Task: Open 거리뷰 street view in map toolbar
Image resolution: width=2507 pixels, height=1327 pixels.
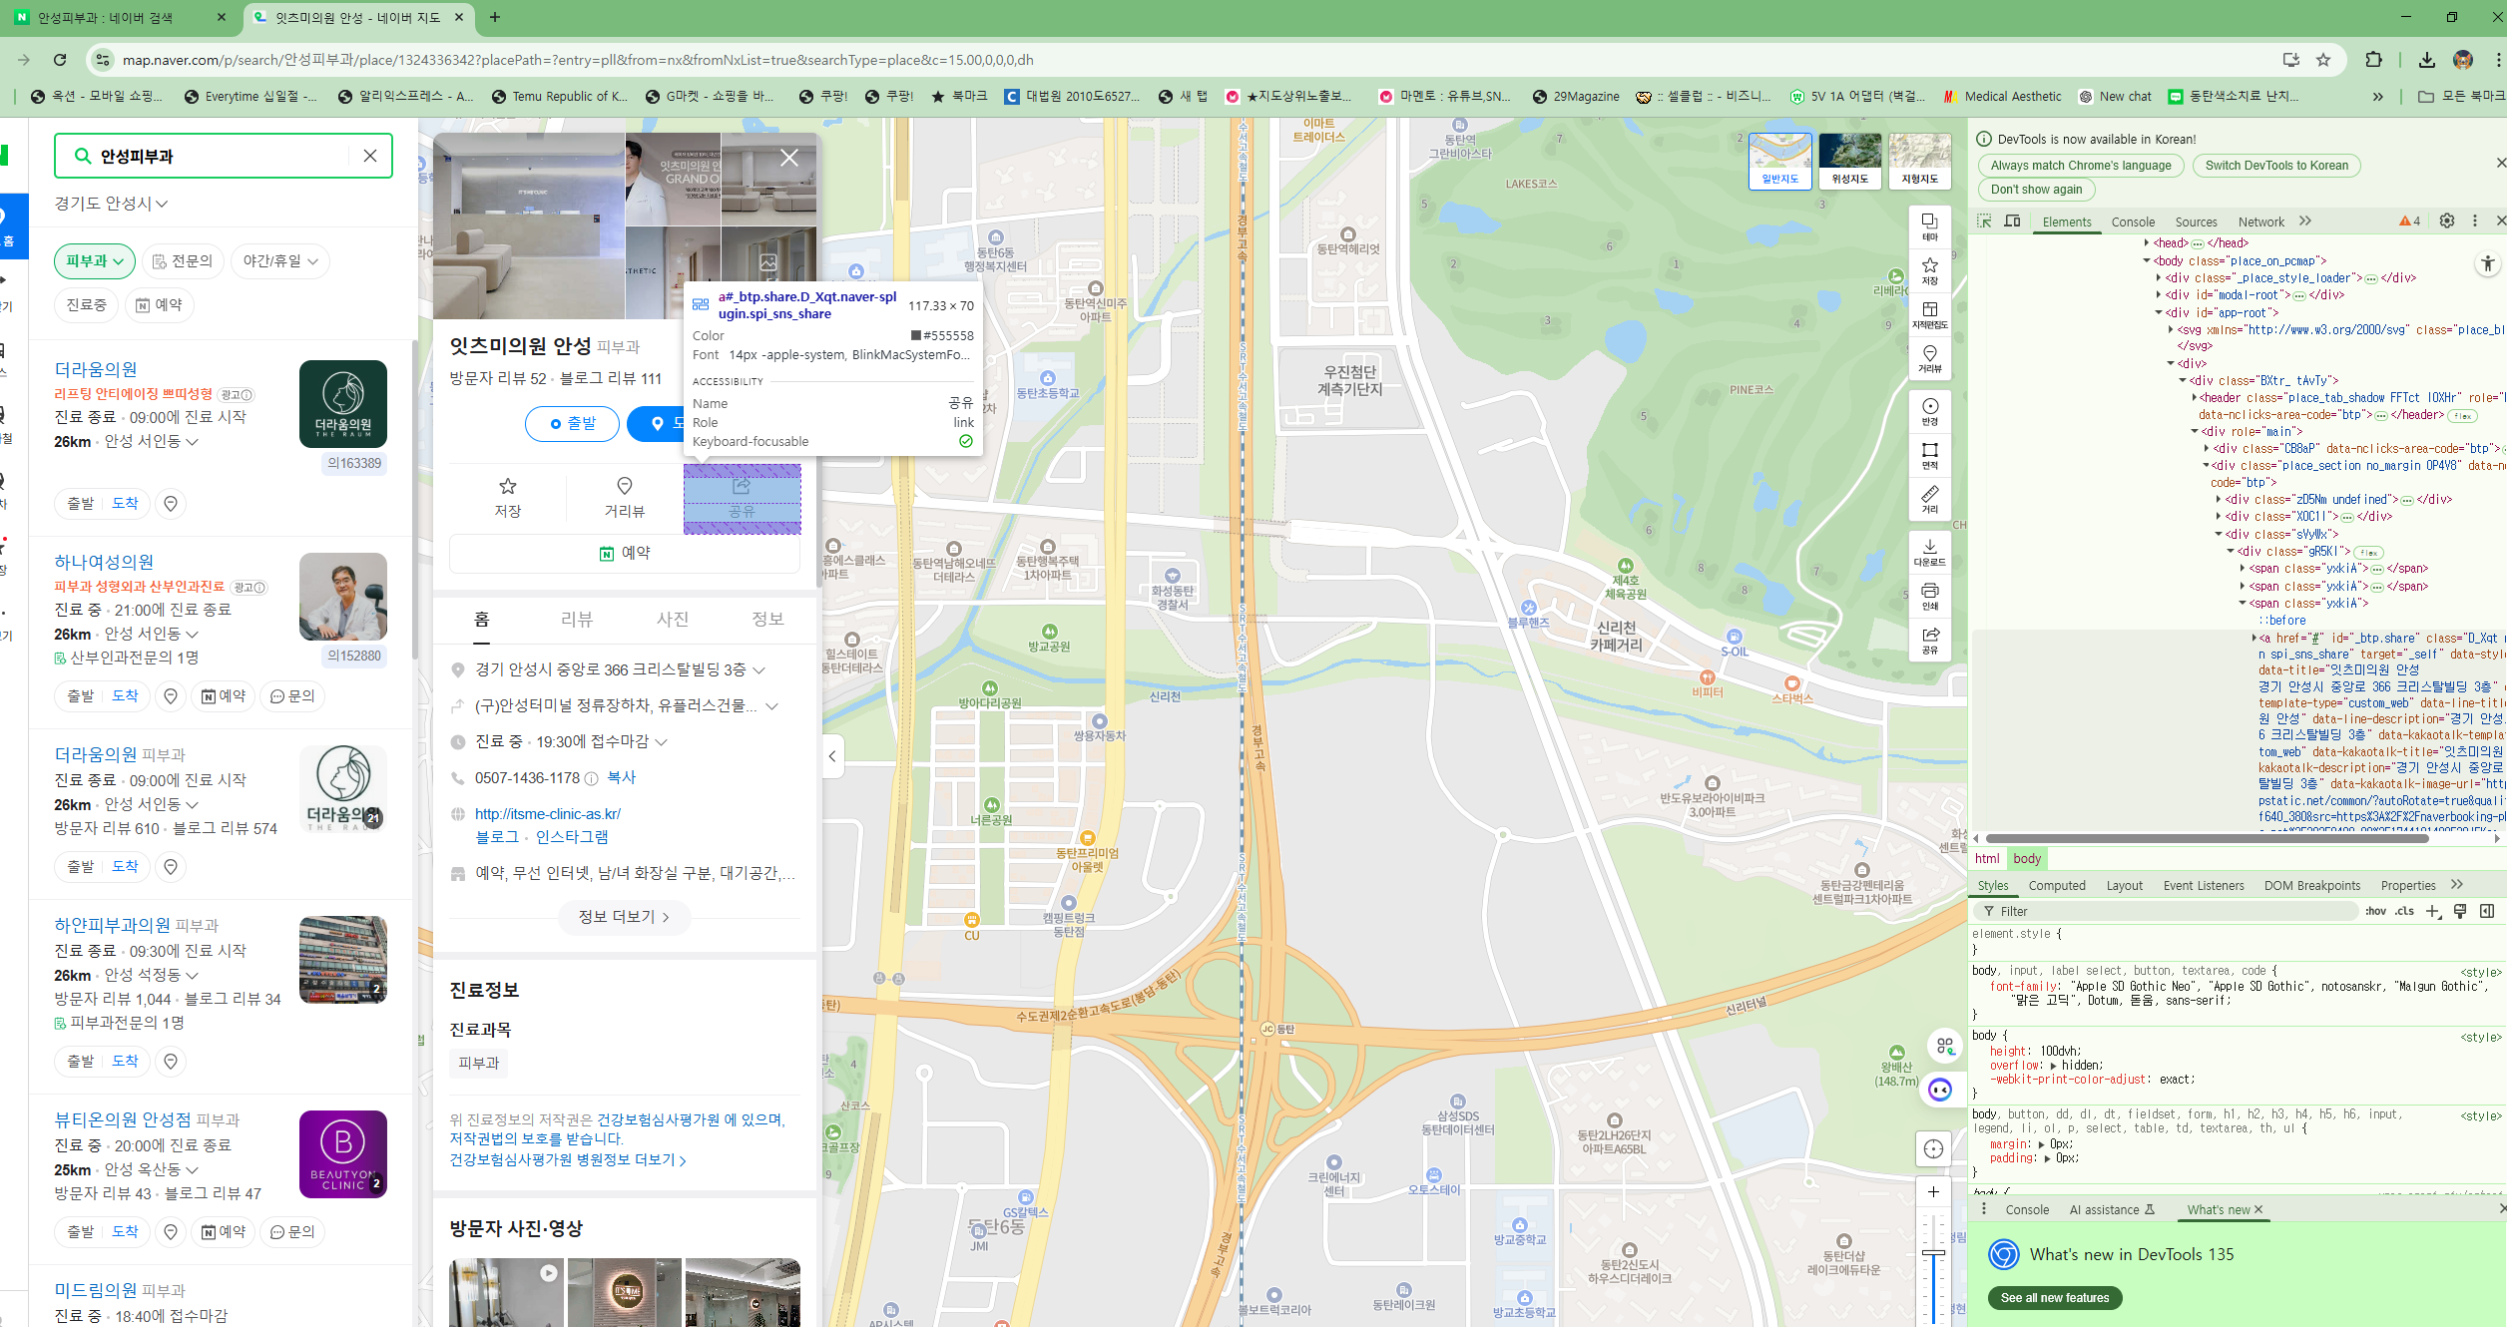Action: pyautogui.click(x=1930, y=358)
